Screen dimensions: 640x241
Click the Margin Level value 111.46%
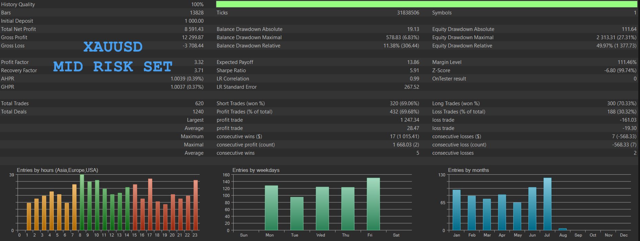pos(627,62)
